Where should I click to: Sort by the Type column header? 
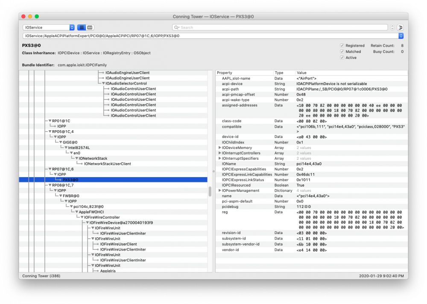click(284, 73)
